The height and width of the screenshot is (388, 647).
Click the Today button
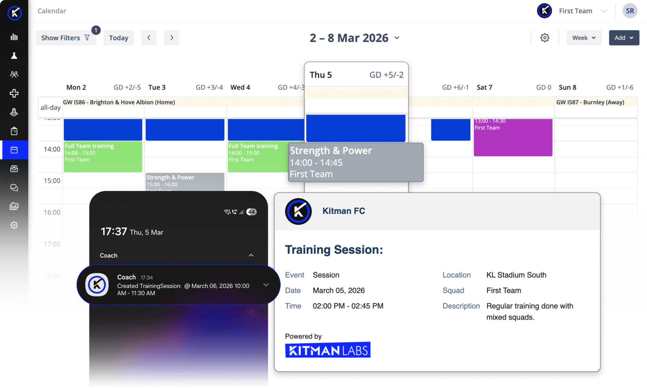point(119,38)
